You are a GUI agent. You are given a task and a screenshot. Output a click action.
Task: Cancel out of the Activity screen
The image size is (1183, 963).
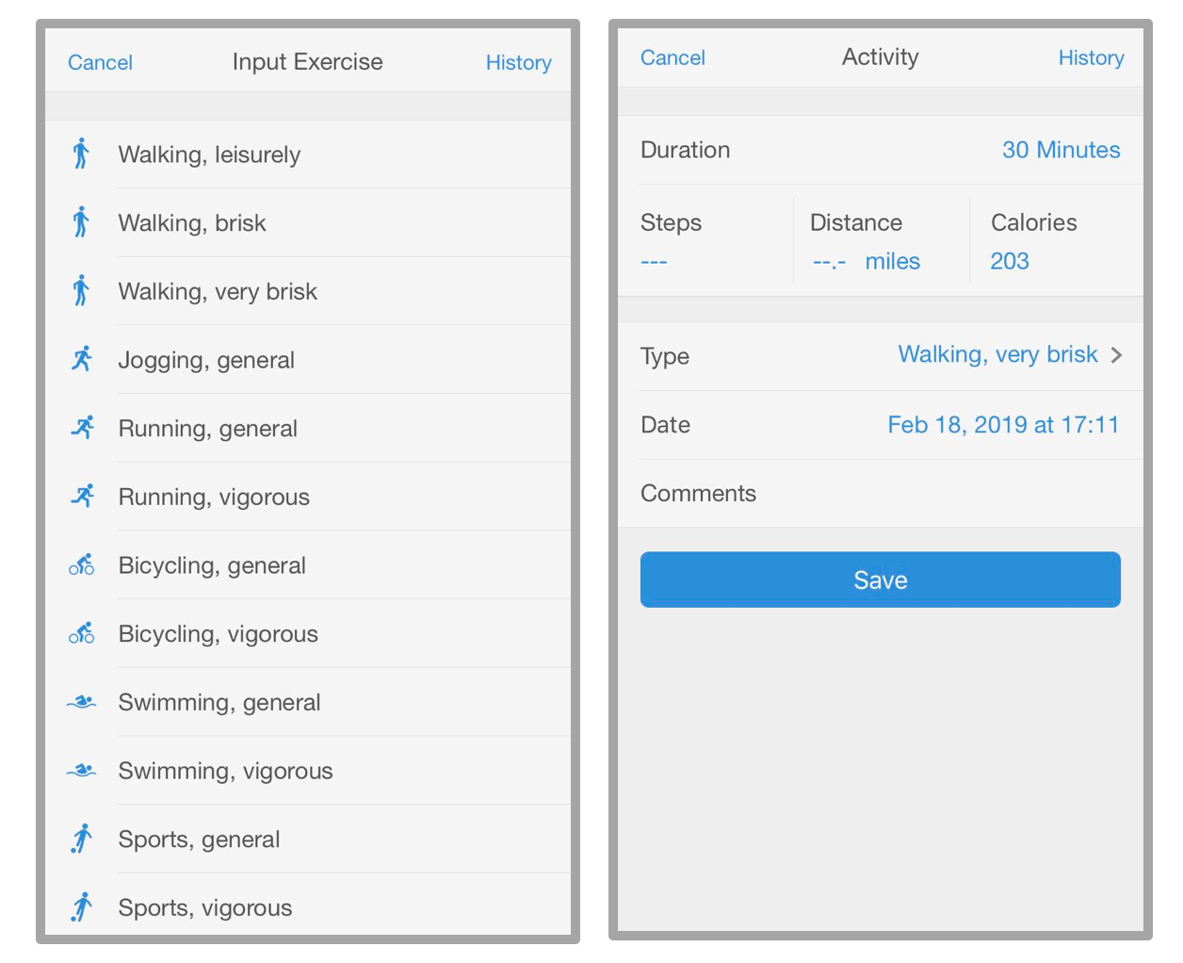[673, 57]
